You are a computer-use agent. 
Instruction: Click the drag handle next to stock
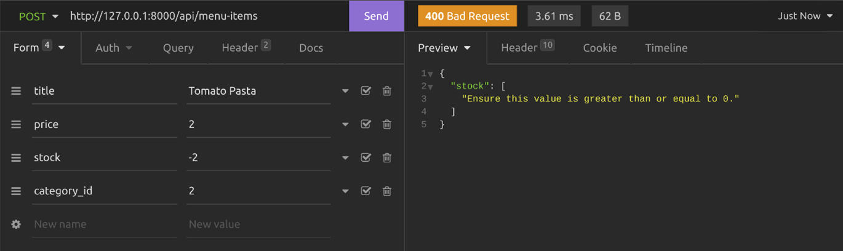16,157
